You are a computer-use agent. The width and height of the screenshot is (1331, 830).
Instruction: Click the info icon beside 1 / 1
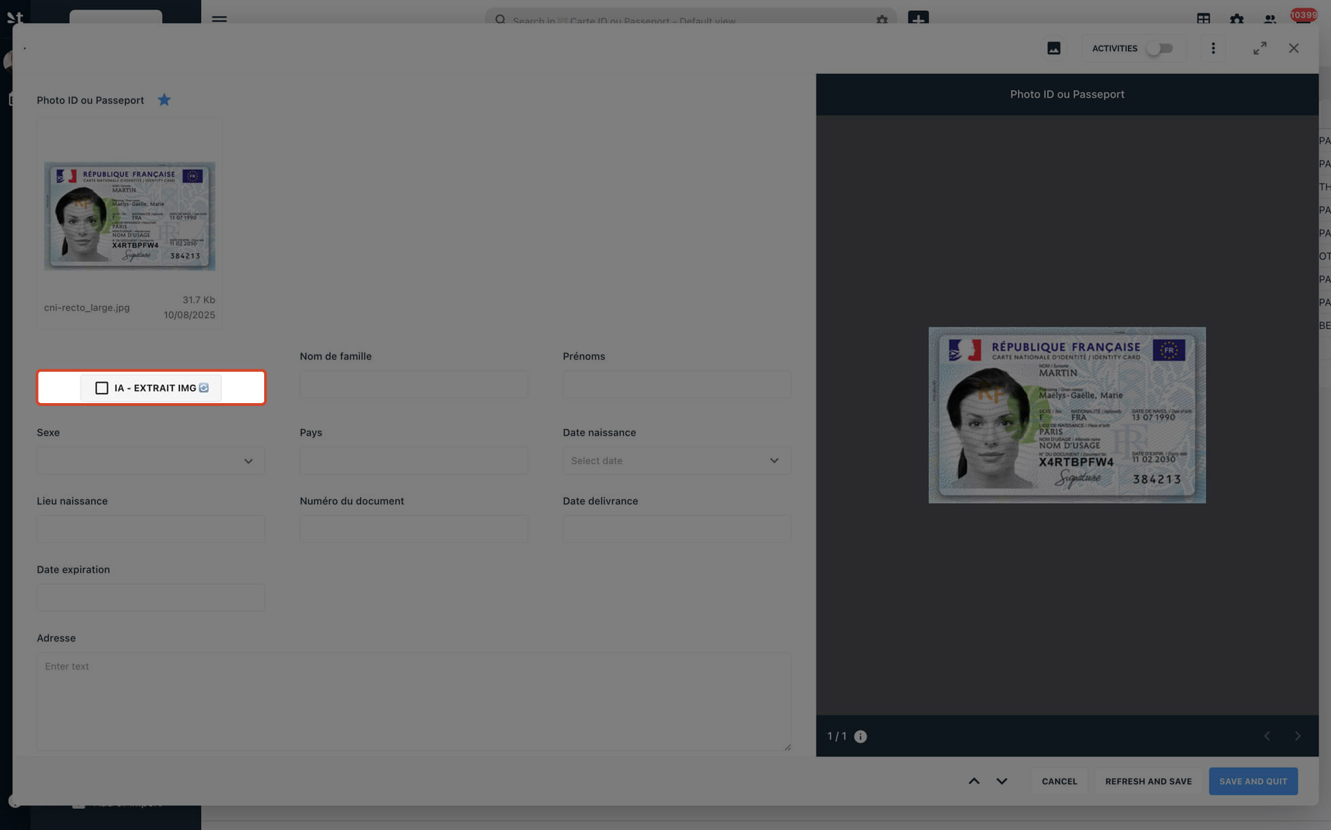[x=860, y=736]
